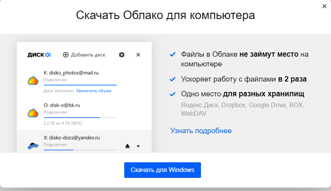This screenshot has width=331, height=191.
Task: Click the Скачать Облако для компьютера heading
Action: click(165, 15)
